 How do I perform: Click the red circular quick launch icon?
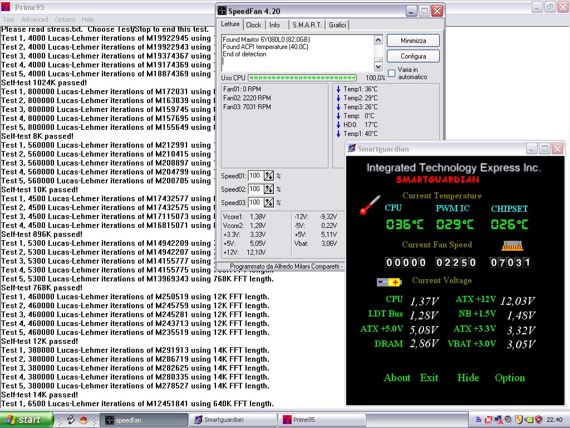click(x=83, y=420)
